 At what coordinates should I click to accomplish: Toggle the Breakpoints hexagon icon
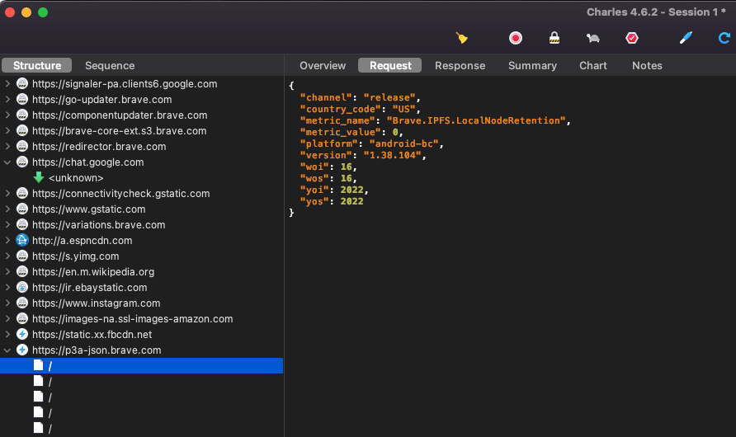point(632,38)
